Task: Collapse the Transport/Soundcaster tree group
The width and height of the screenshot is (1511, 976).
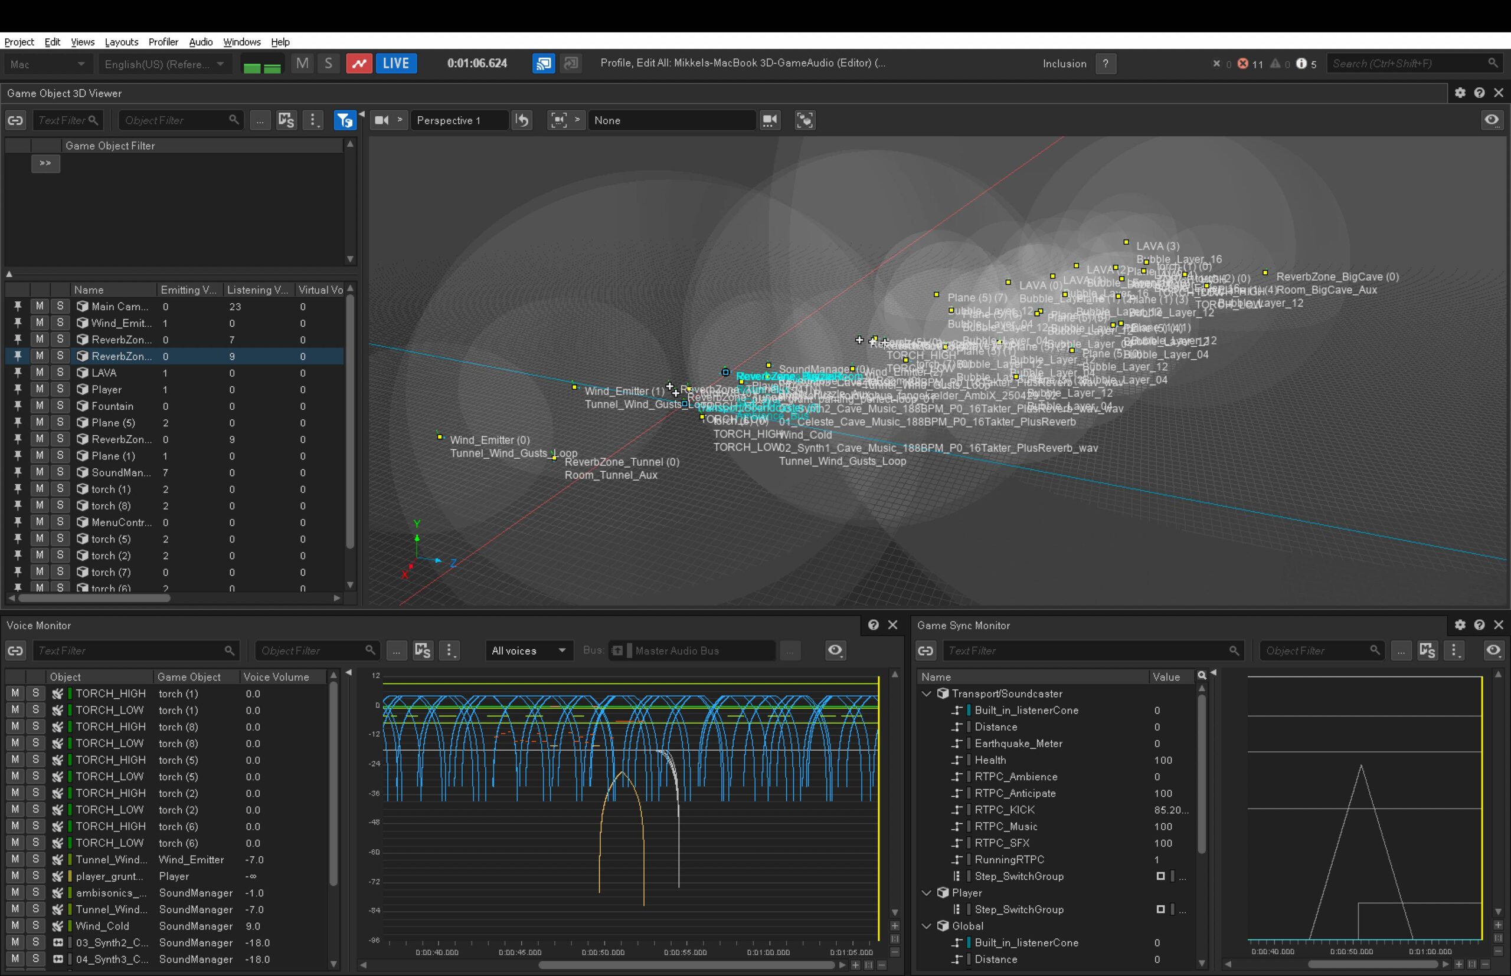Action: pyautogui.click(x=926, y=694)
